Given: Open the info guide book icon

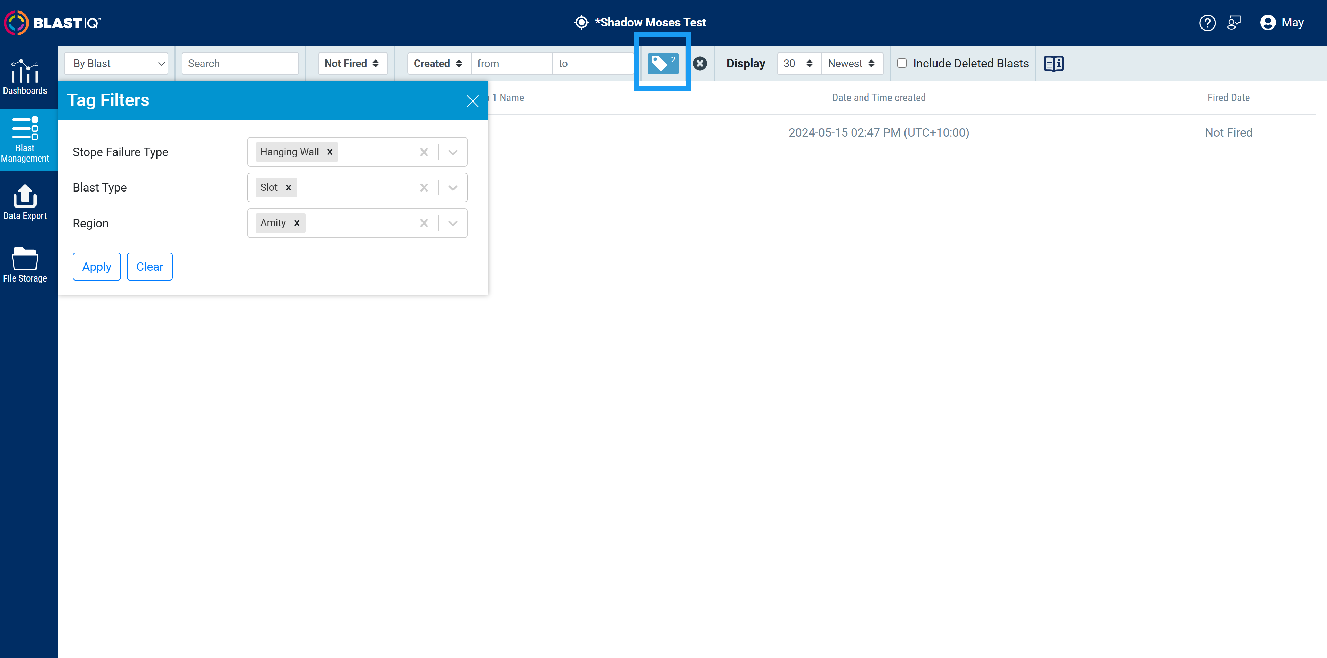Looking at the screenshot, I should 1053,63.
